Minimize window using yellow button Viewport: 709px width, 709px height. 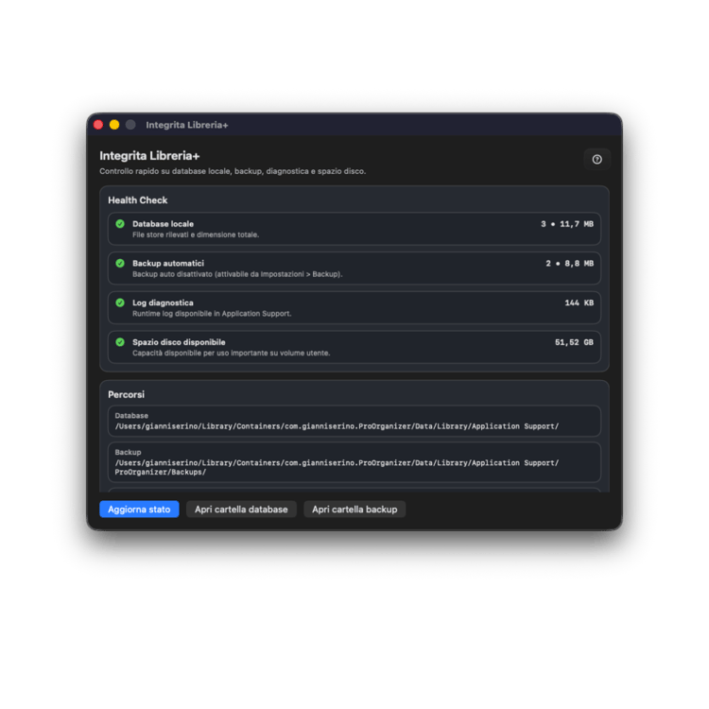pos(114,125)
